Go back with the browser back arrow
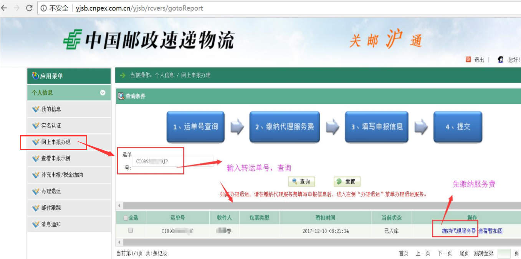Viewport: 521px width, 259px height. click(x=4, y=8)
